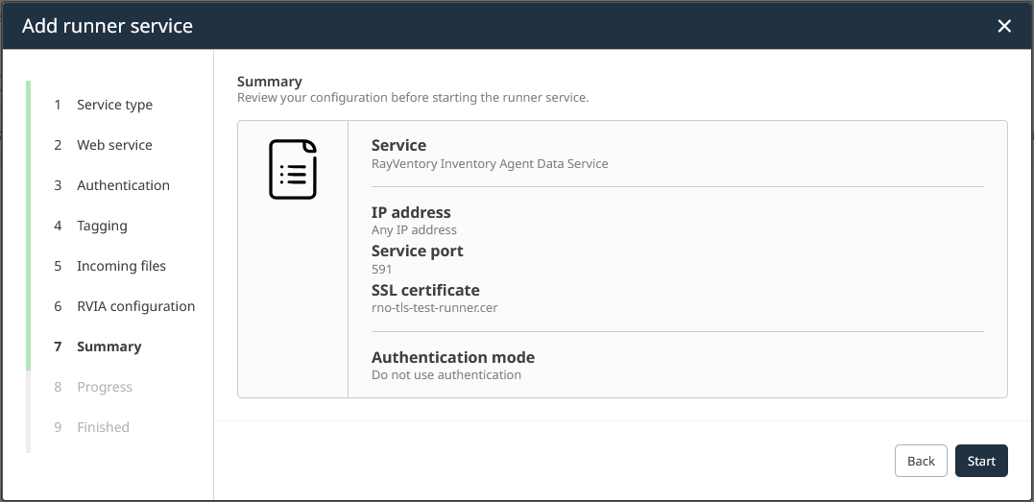Select the rno-tls-test-runner.cer certificate text
Viewport: 1034px width, 502px height.
(x=434, y=308)
